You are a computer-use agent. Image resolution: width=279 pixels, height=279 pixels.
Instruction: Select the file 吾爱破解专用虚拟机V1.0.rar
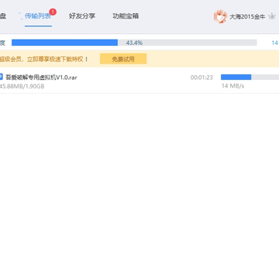point(41,77)
